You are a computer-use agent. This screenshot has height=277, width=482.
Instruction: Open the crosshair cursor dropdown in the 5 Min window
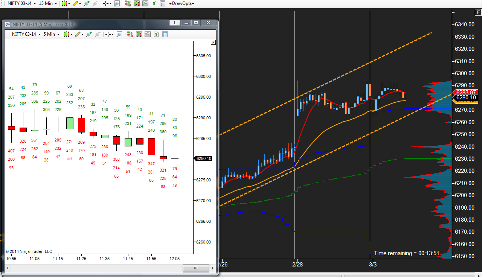pyautogui.click(x=109, y=34)
